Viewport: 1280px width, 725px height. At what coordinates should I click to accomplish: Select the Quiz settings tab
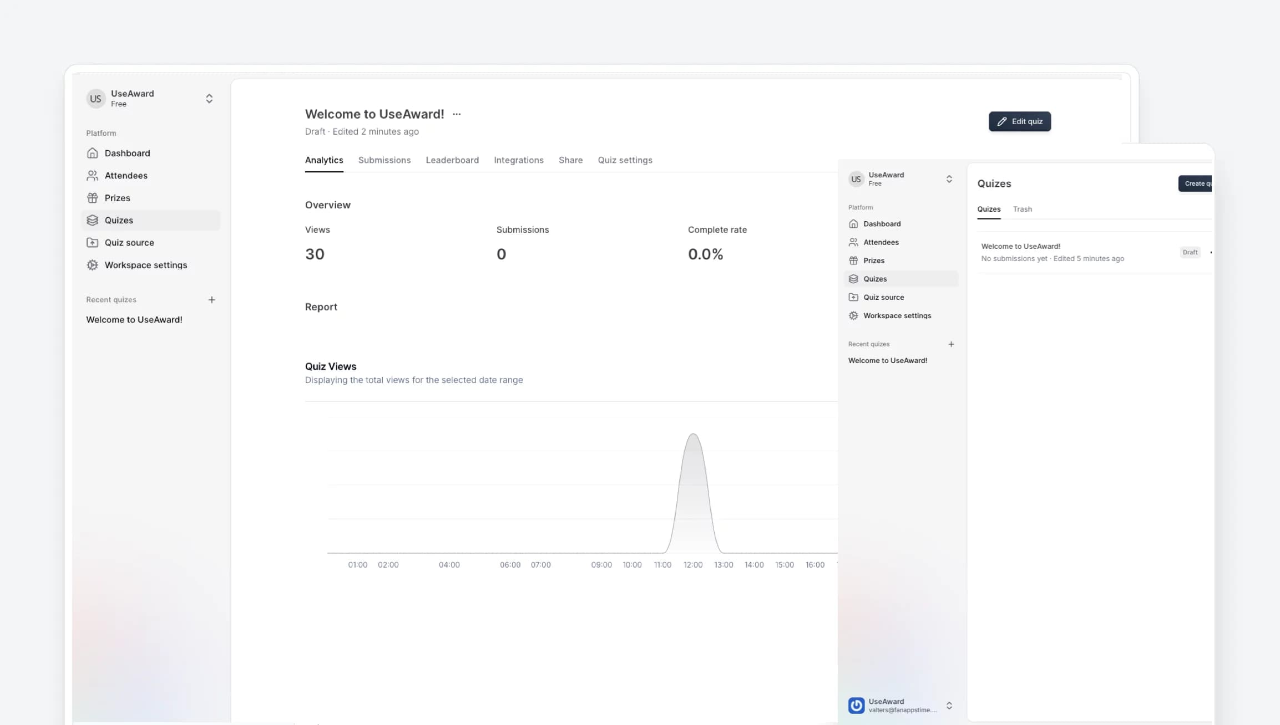625,160
